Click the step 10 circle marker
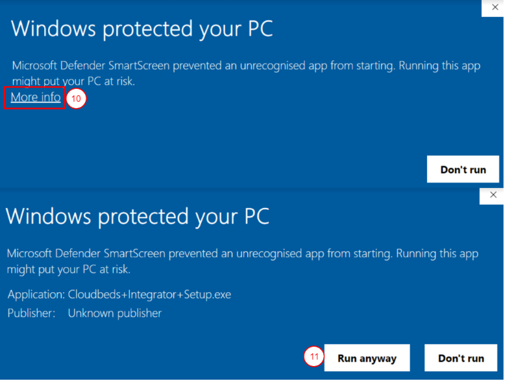The width and height of the screenshot is (505, 381). click(77, 98)
